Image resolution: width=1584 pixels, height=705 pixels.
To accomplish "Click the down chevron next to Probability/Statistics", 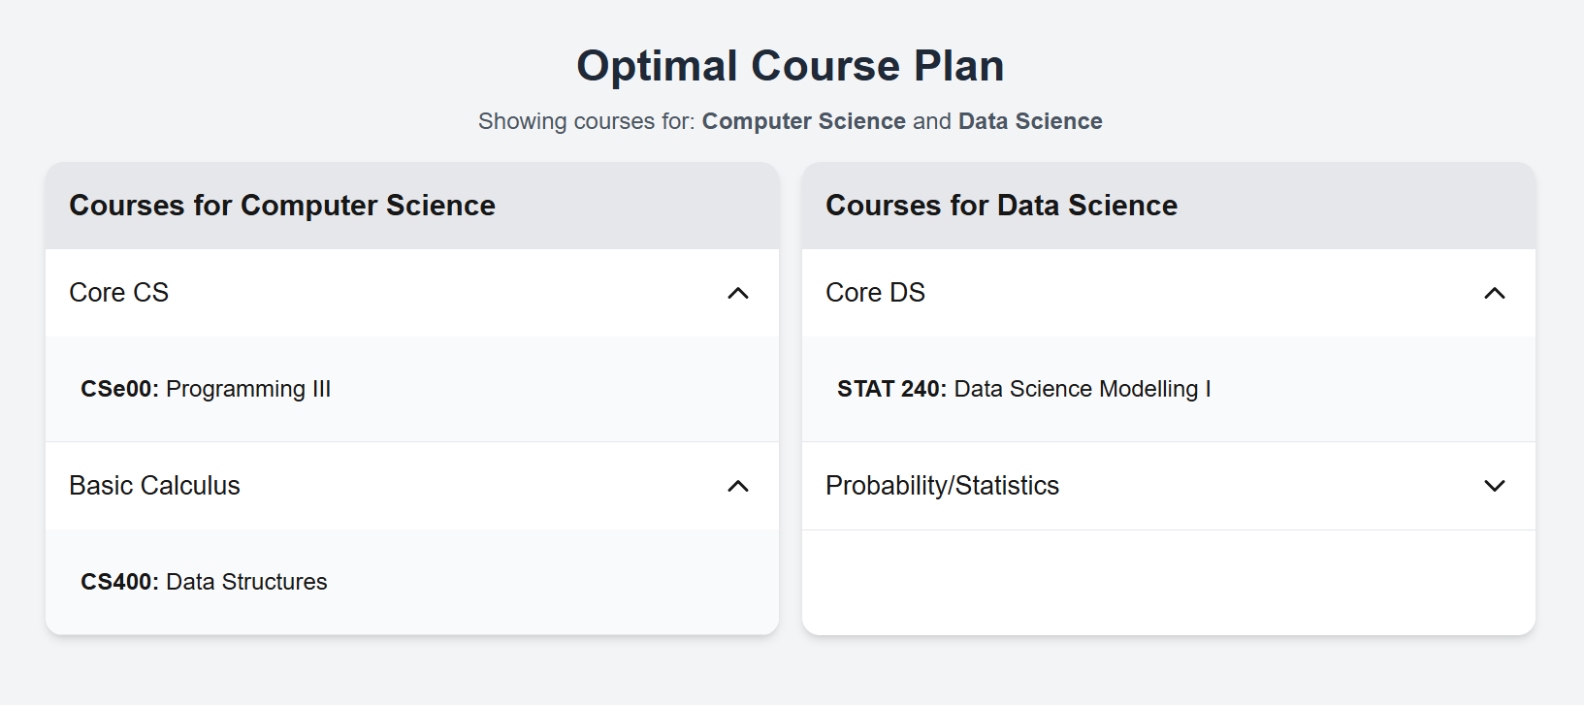I will click(1495, 486).
